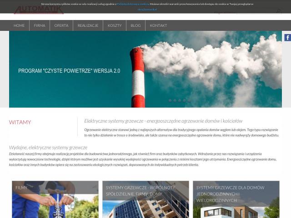
Task: Open the FIRMA menu item
Action: (40, 25)
